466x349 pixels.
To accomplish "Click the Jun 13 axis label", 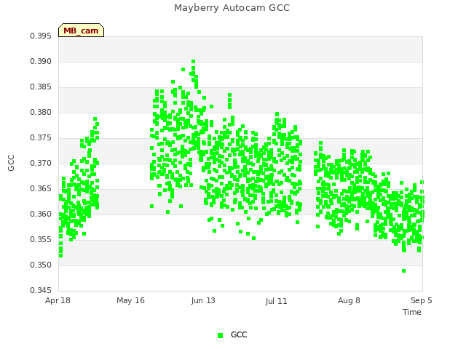I will point(203,300).
